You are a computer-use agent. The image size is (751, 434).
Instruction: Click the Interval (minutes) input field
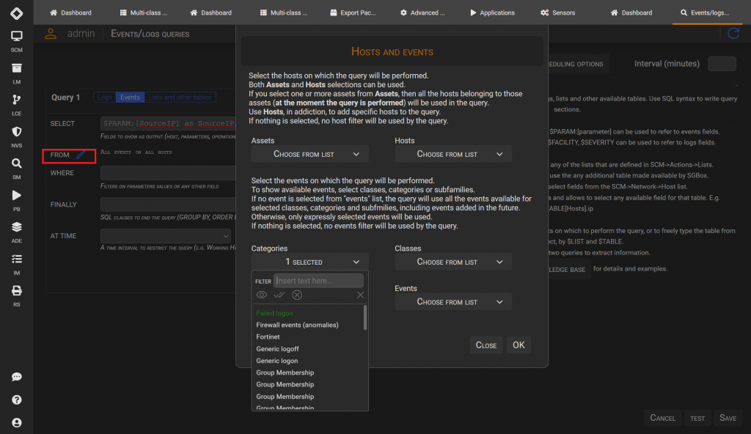coord(722,64)
